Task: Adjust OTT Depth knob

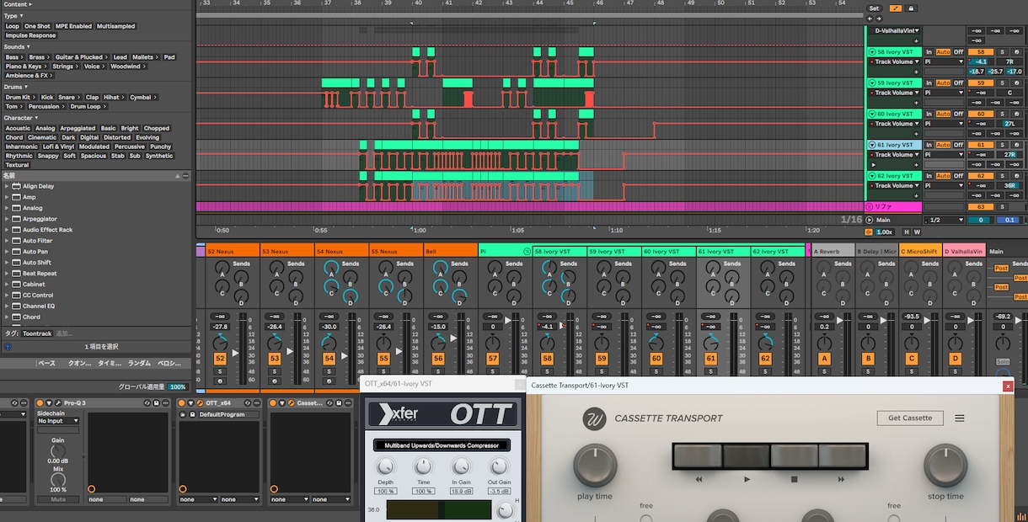Action: click(x=385, y=467)
